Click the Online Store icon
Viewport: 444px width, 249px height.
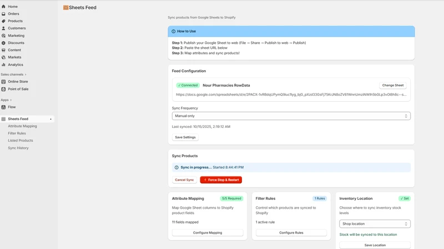coord(3,81)
